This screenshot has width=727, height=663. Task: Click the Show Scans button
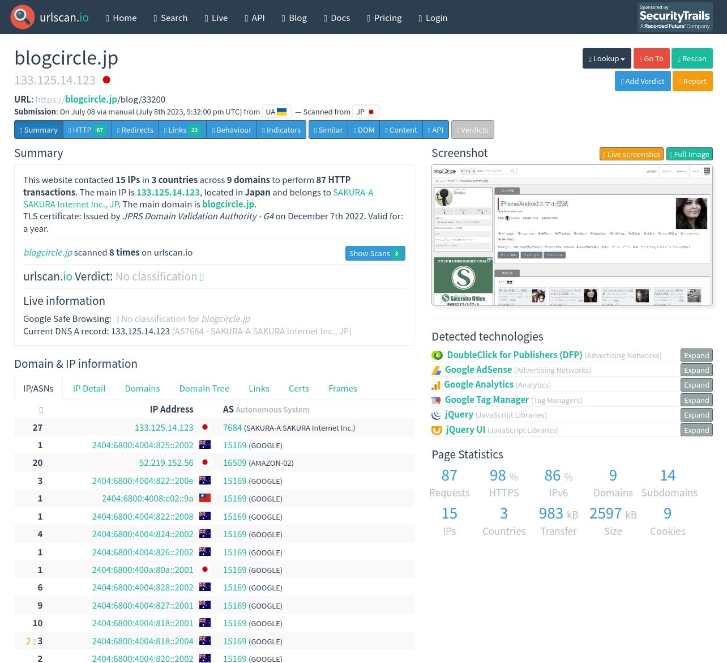(375, 253)
